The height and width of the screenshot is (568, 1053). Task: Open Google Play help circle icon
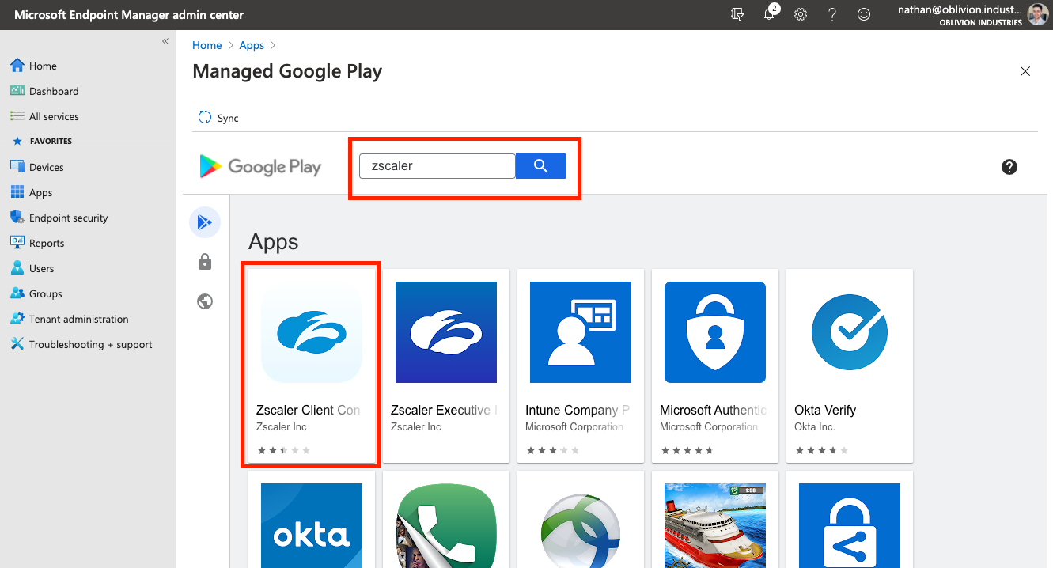point(1009,167)
